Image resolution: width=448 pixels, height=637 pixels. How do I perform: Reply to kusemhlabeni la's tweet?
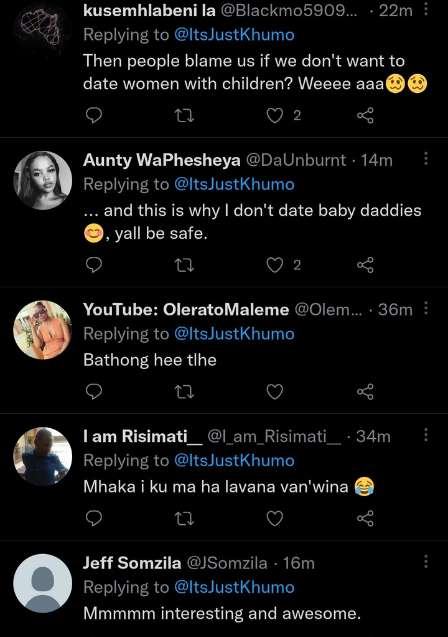(x=93, y=115)
